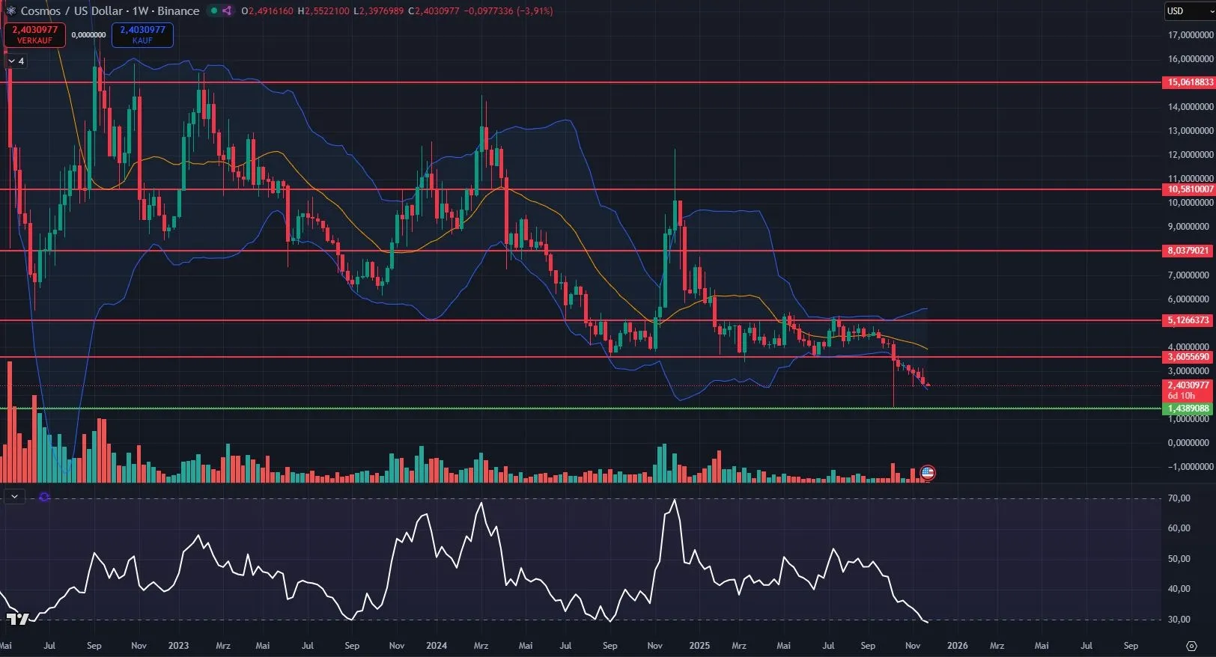Screen dimensions: 1216x657
Task: Click the 8,0379021 price level label
Action: [x=1189, y=251]
